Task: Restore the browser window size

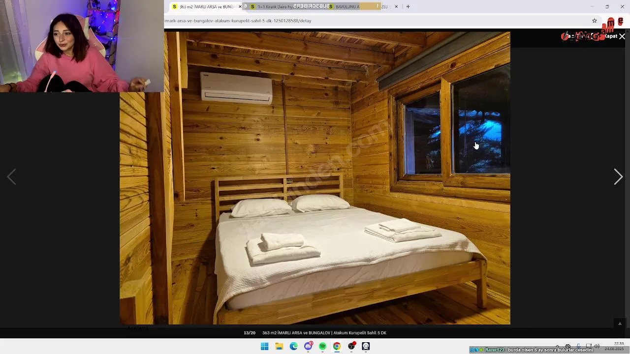Action: 607,6
